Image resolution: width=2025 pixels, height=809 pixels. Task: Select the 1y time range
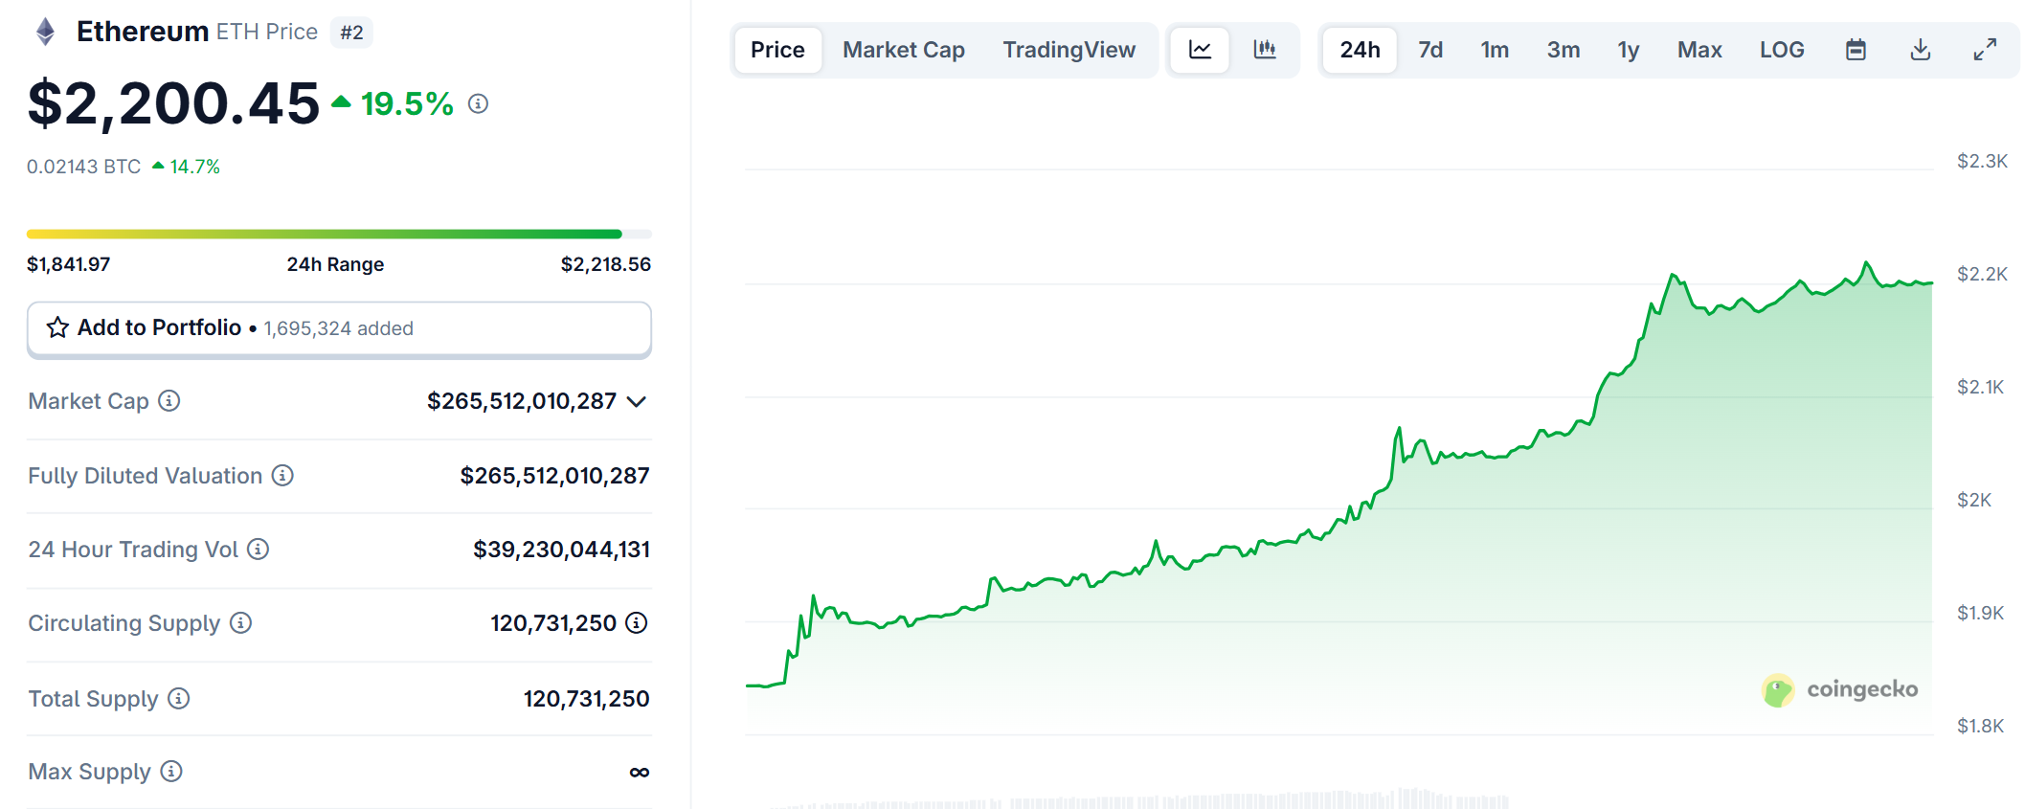pos(1629,50)
